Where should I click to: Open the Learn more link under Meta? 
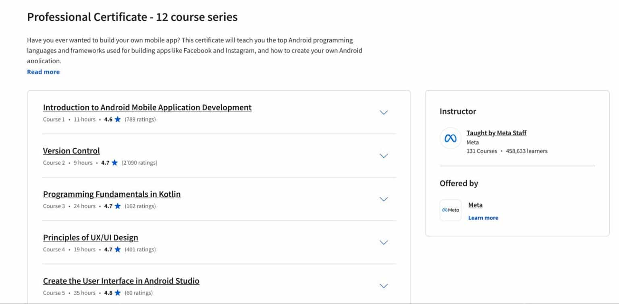(483, 217)
